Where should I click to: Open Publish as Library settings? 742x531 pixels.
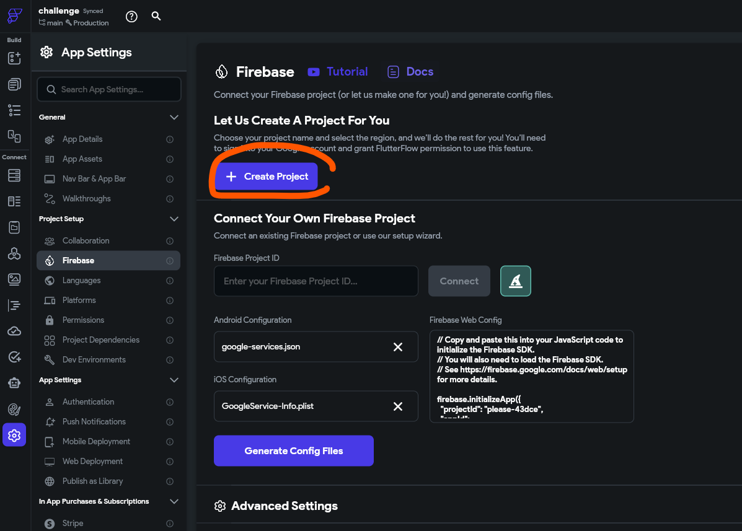pyautogui.click(x=108, y=481)
